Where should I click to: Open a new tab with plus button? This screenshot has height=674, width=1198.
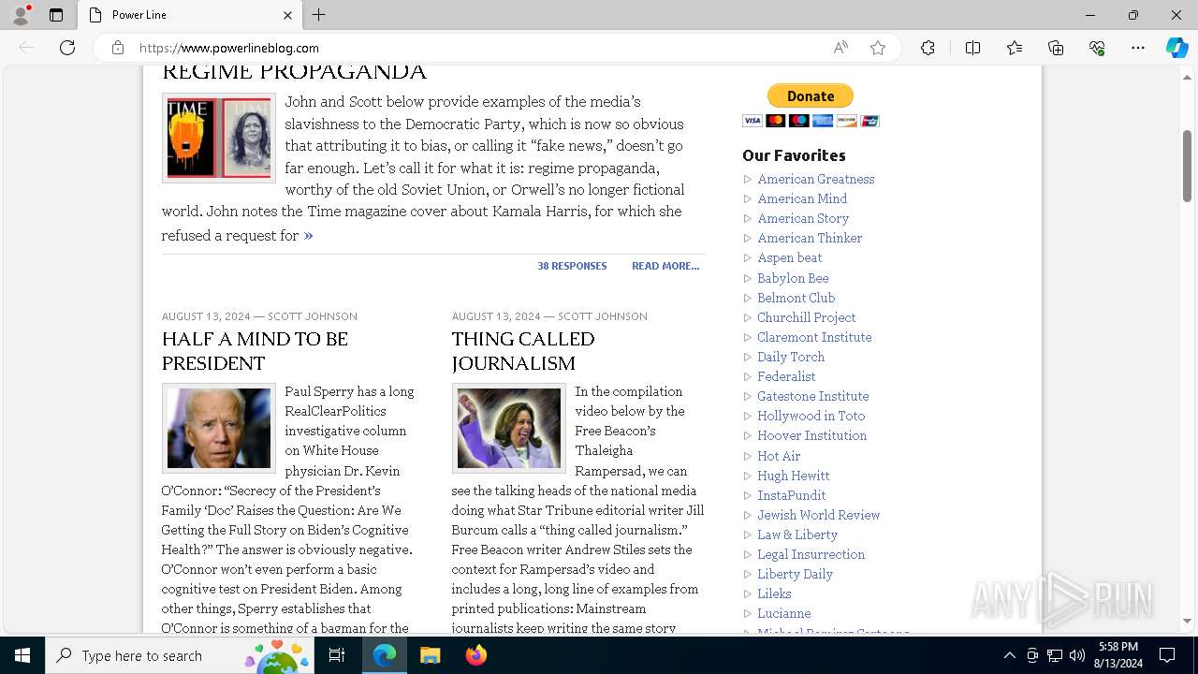coord(319,15)
